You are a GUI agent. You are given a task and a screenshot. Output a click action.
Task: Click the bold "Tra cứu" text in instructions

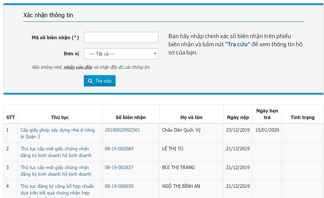point(237,44)
